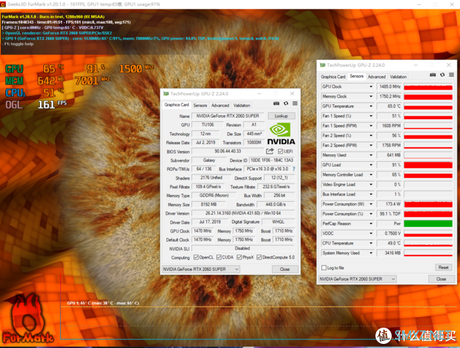Click the Release Date Jul 2, 2019 field
This screenshot has width=460, height=348.
pyautogui.click(x=206, y=142)
